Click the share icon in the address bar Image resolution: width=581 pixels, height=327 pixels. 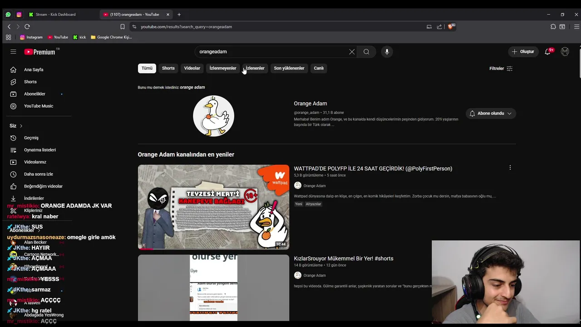(x=439, y=27)
